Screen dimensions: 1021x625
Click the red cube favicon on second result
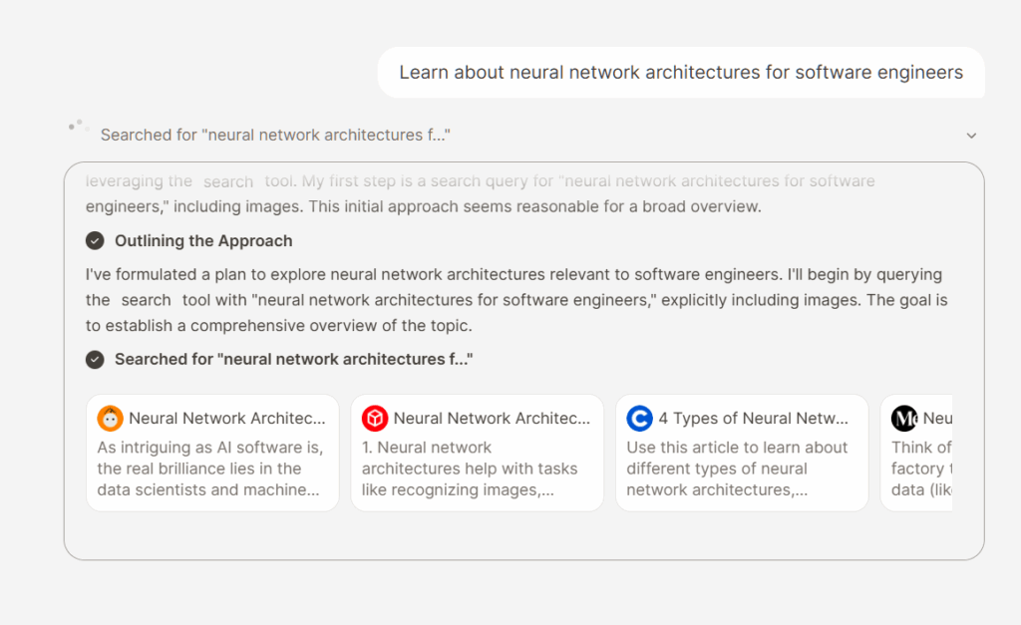pyautogui.click(x=375, y=419)
